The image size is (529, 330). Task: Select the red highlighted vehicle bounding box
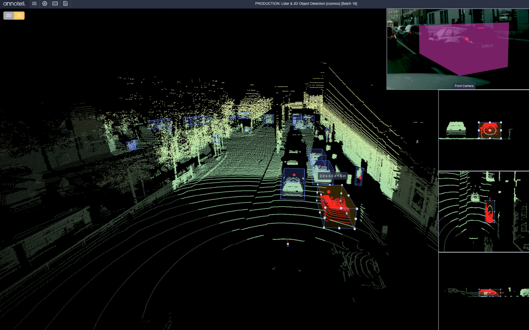(x=337, y=207)
